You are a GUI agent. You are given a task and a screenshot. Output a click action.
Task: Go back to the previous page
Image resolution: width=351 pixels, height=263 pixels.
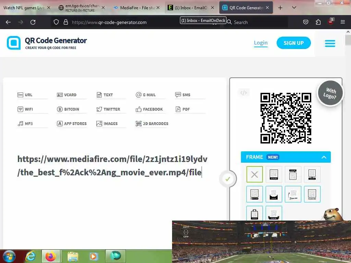coord(8,22)
